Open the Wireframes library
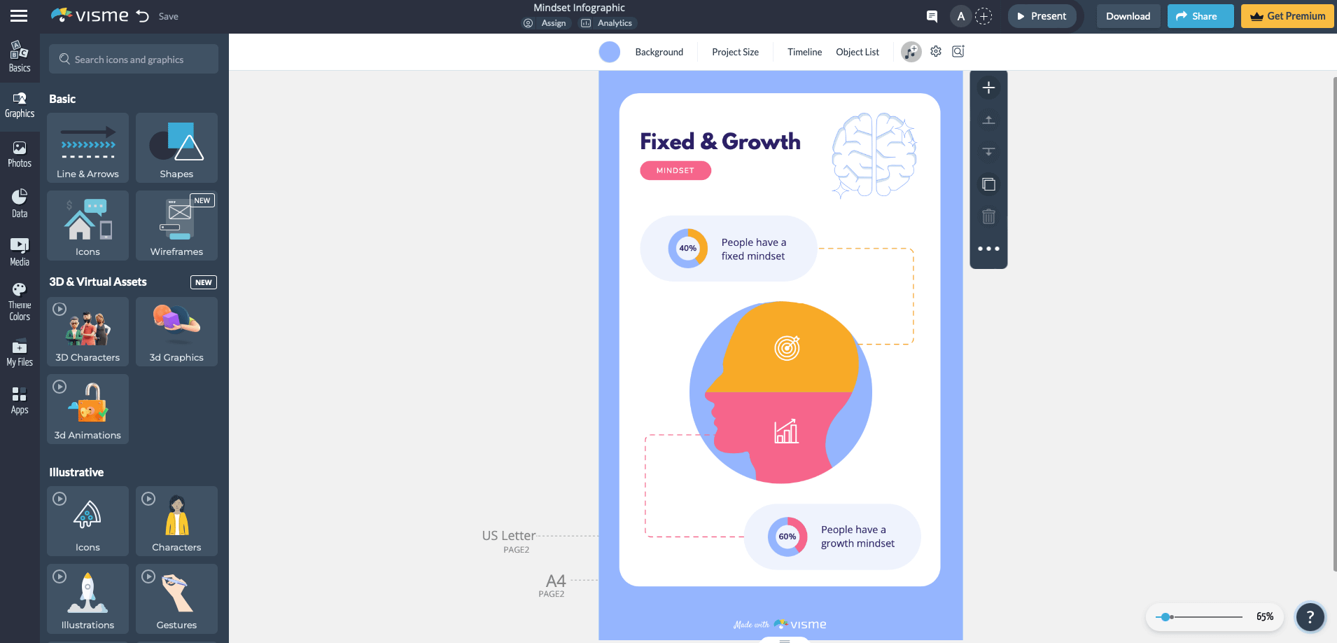This screenshot has height=643, width=1337. tap(176, 226)
